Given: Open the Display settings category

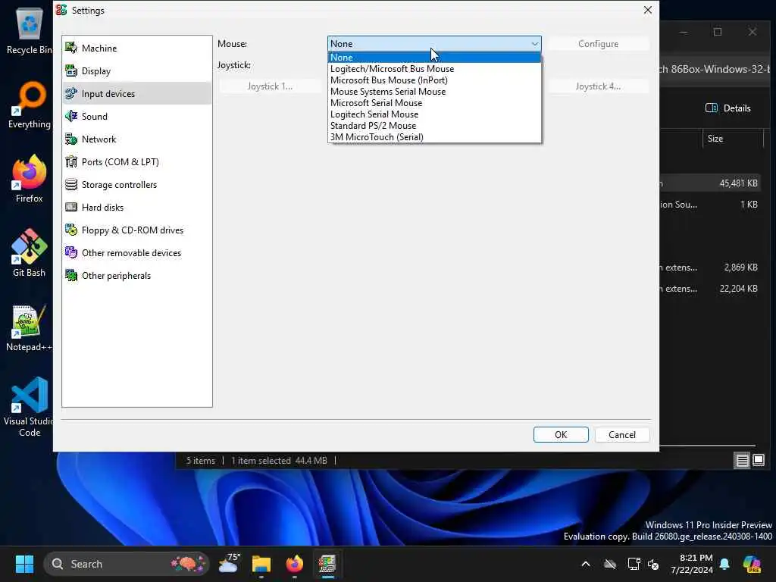Looking at the screenshot, I should point(137,70).
